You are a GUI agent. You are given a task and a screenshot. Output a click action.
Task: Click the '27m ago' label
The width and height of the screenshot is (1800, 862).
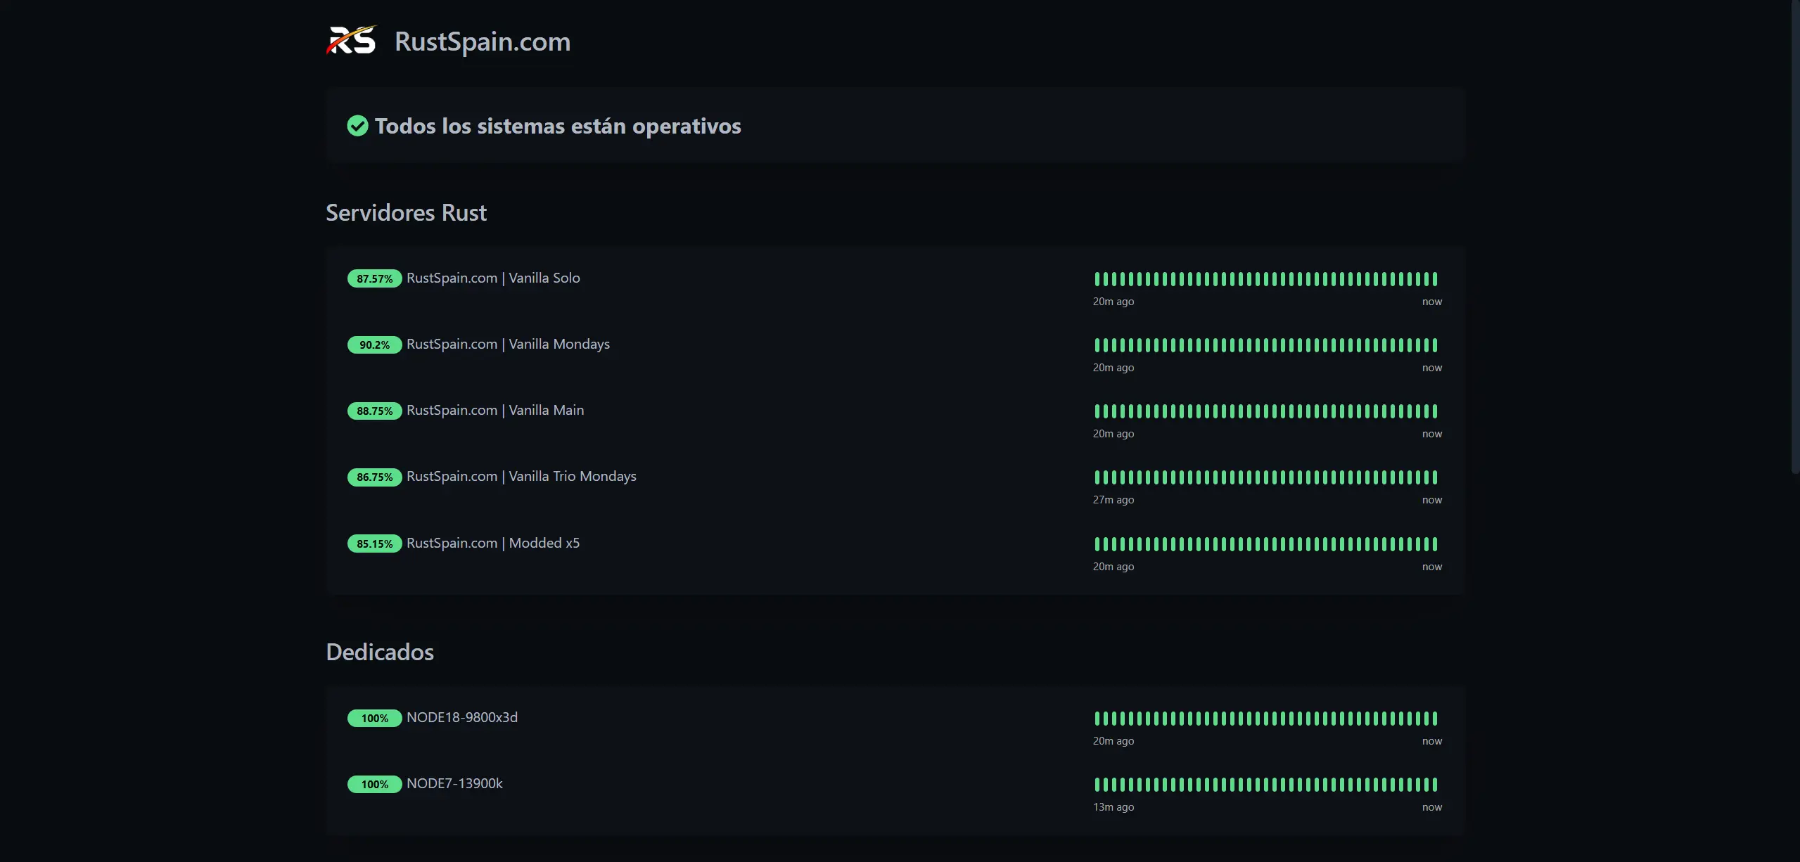point(1113,500)
